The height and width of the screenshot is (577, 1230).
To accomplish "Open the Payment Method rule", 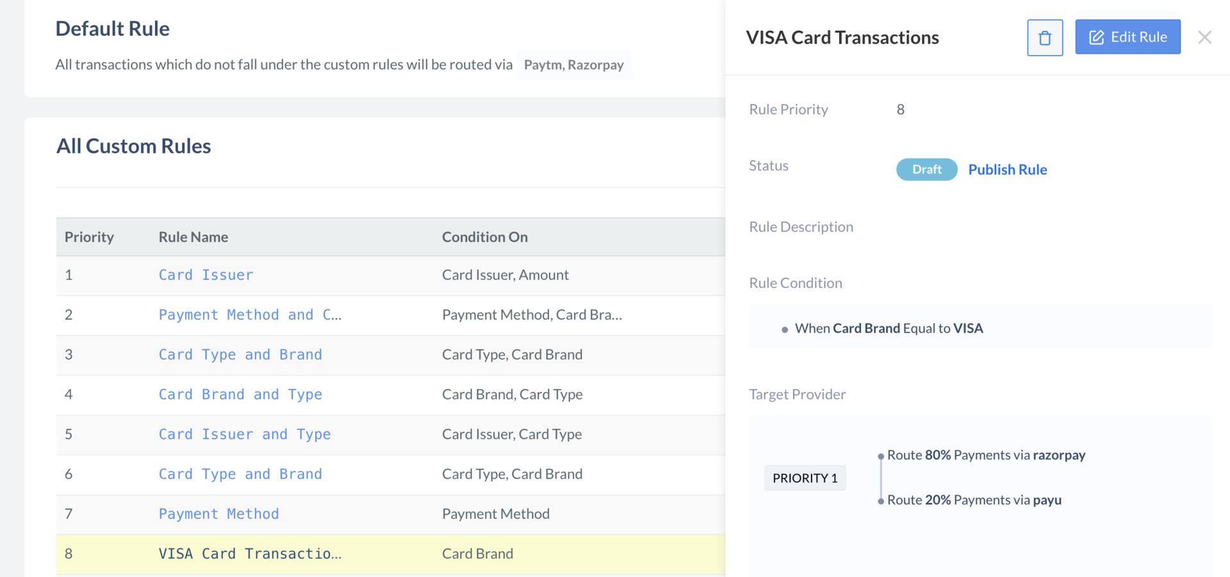I will click(x=218, y=514).
